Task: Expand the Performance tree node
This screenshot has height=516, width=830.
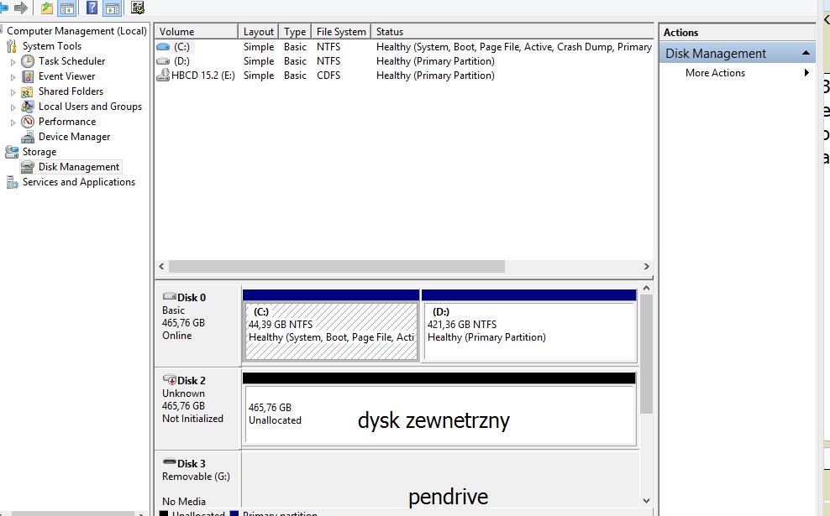Action: click(13, 122)
